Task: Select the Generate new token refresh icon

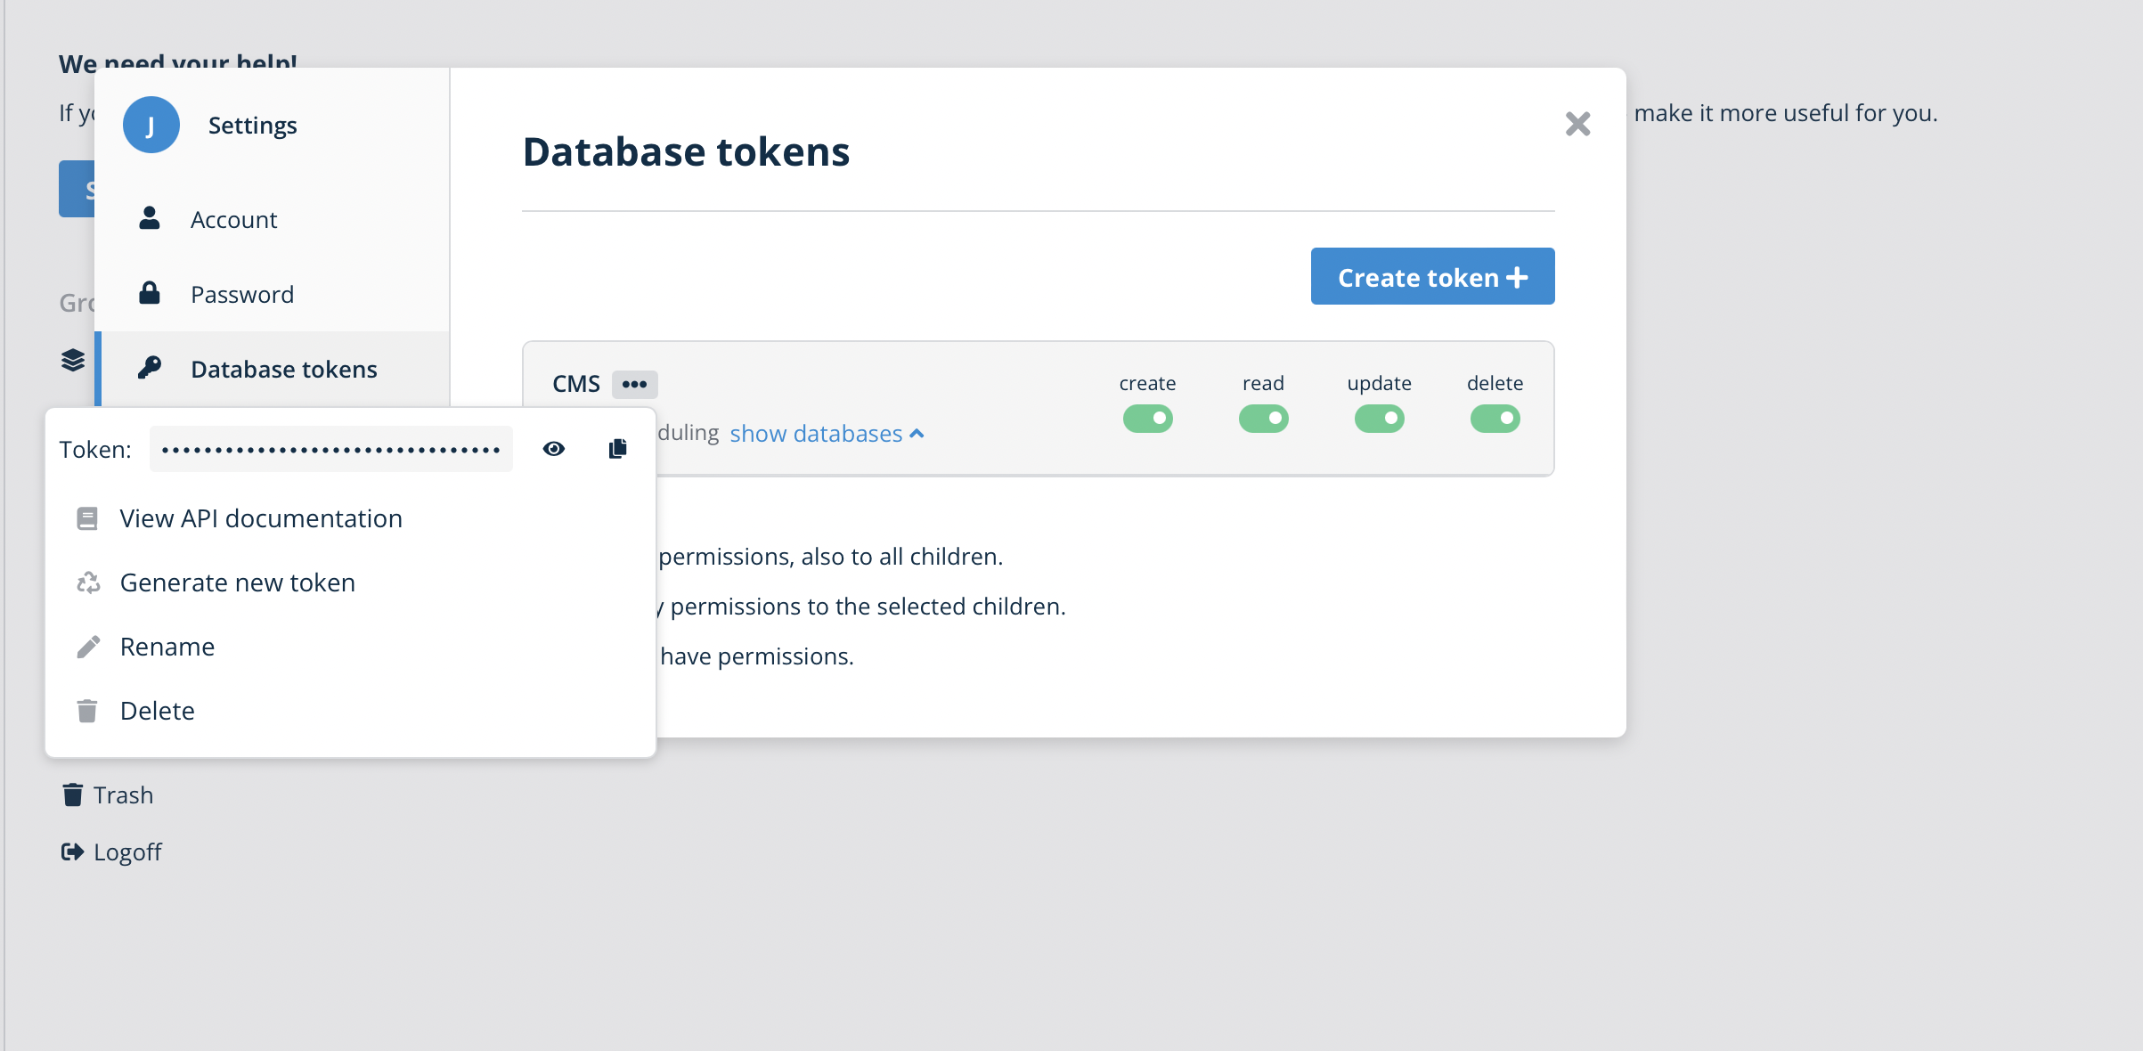Action: pyautogui.click(x=86, y=583)
